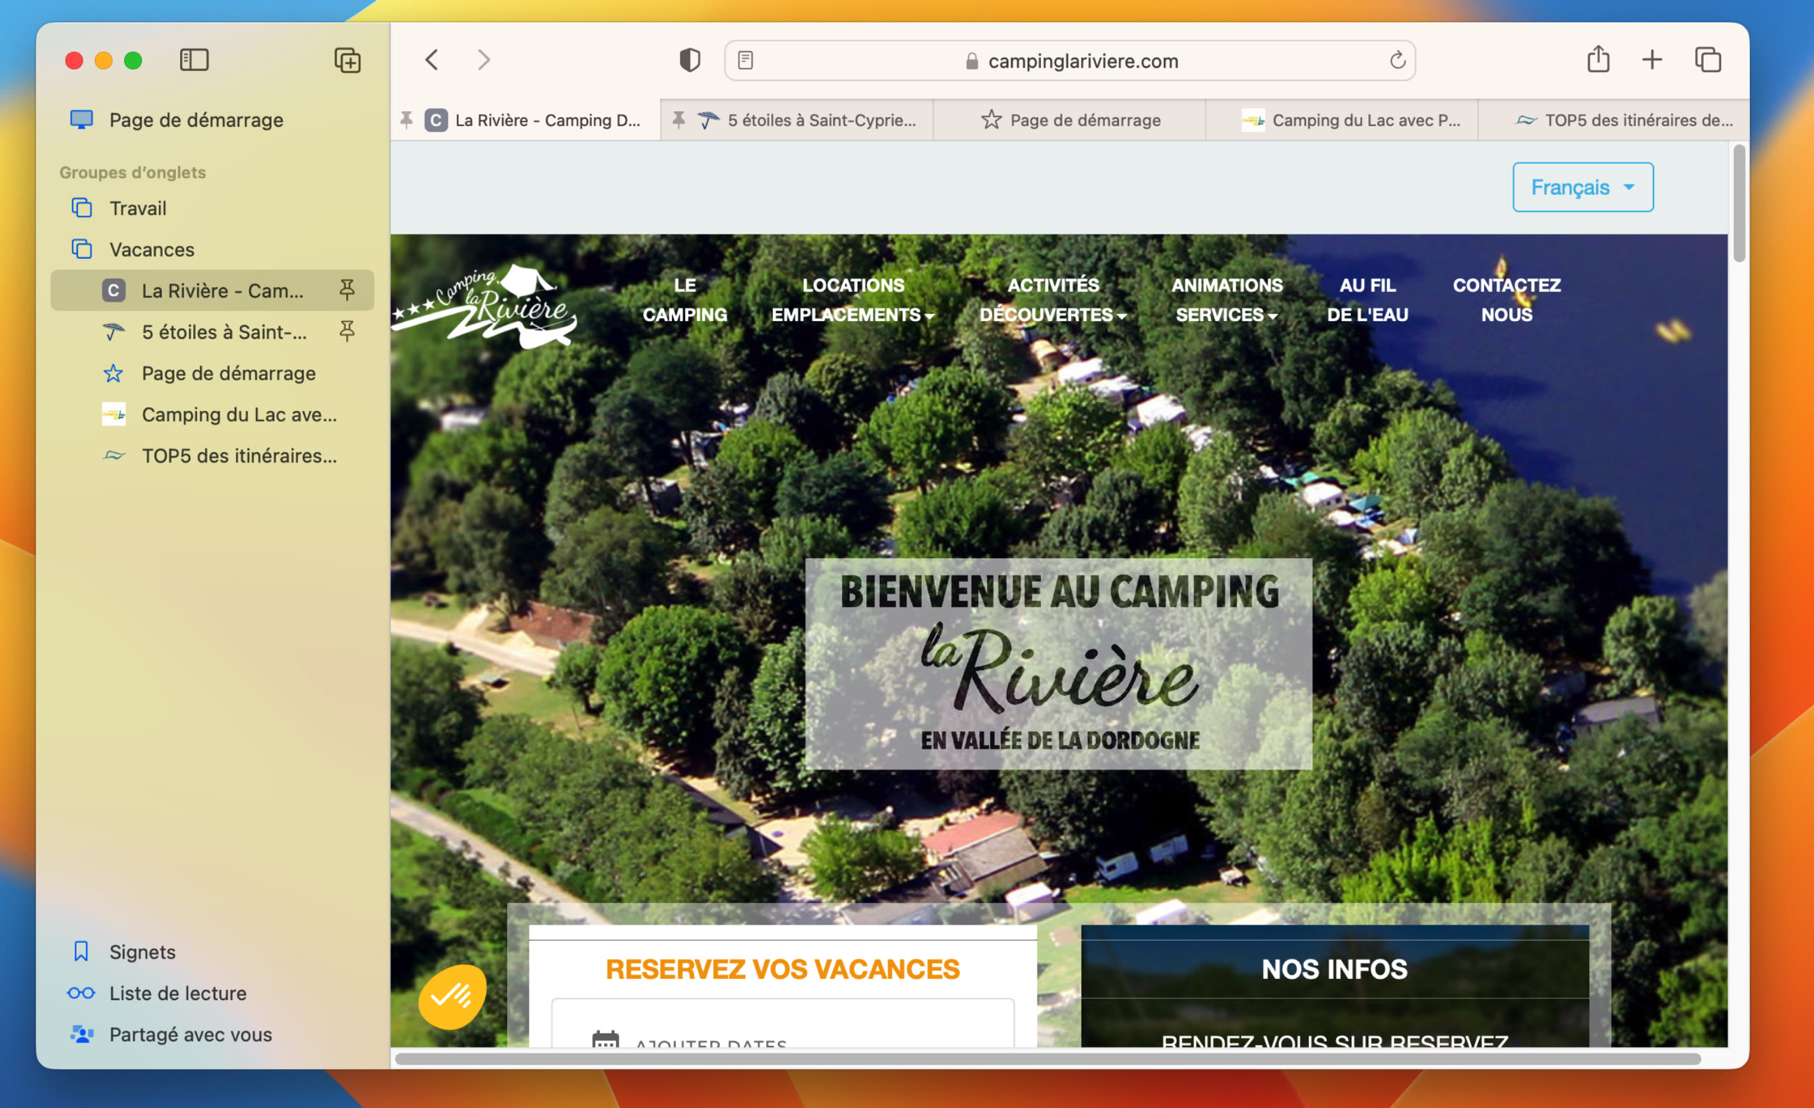Click the orange checkmark floating button

click(x=451, y=995)
